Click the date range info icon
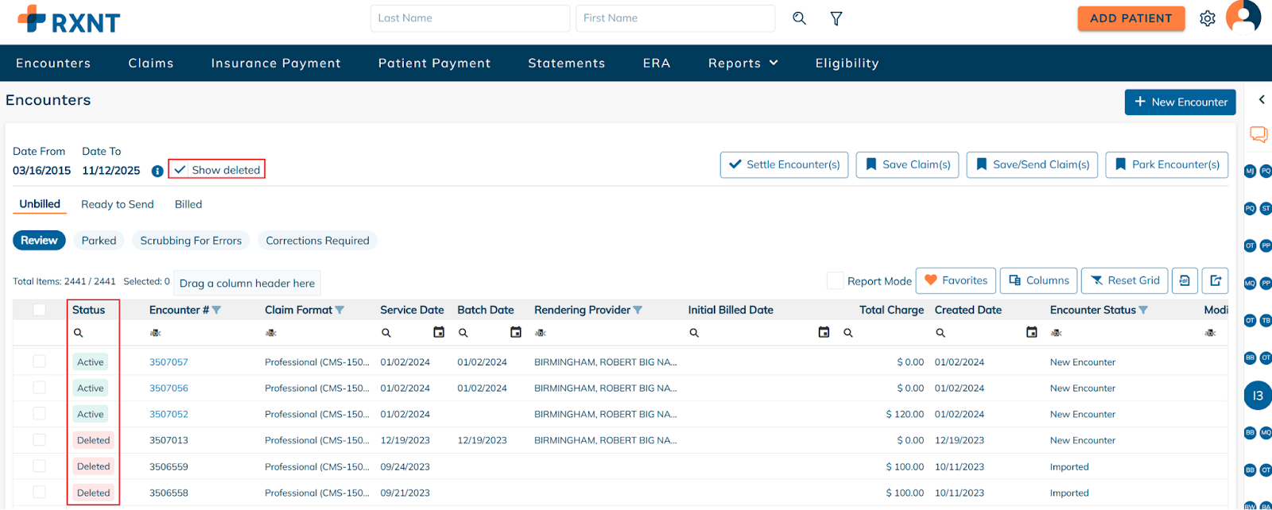 pyautogui.click(x=157, y=171)
